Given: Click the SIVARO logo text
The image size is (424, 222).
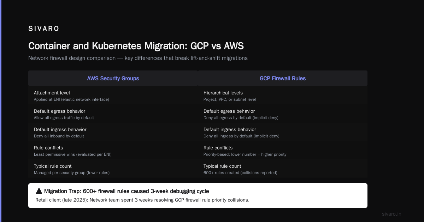Looking at the screenshot, I should (44, 29).
